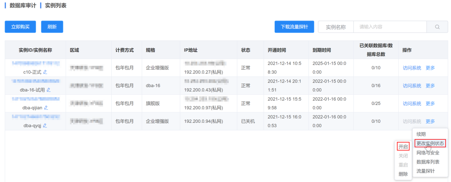The height and width of the screenshot is (182, 451).
Task: Select 更改实例状态 menu entry
Action: pos(430,143)
